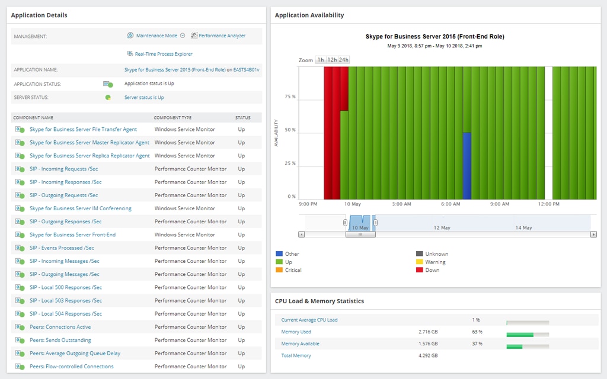The image size is (607, 379).
Task: Click the left arrow on the timeline scroller
Action: click(302, 235)
